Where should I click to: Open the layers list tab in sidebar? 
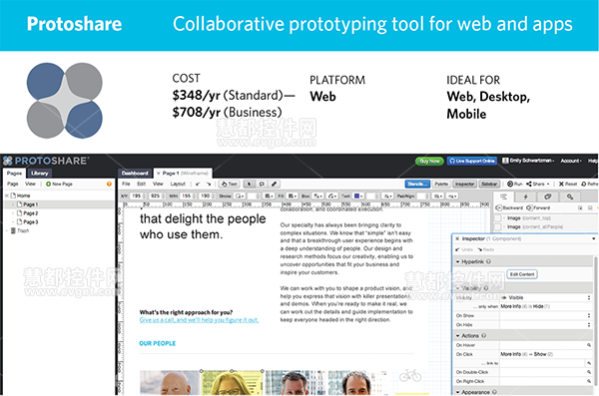(x=504, y=197)
